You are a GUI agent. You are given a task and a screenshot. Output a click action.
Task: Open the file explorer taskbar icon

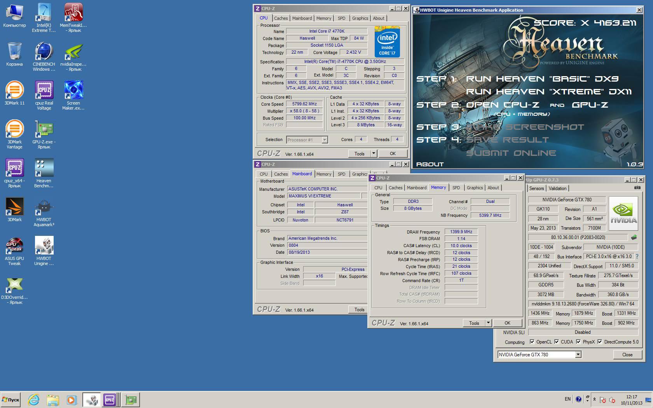[53, 399]
